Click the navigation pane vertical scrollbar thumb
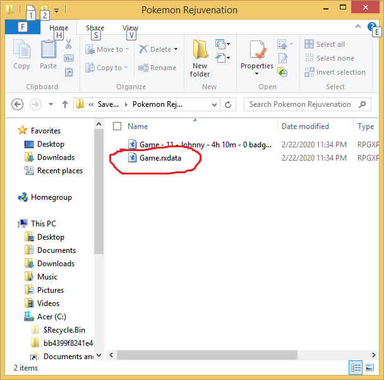The width and height of the screenshot is (384, 380). pyautogui.click(x=99, y=191)
